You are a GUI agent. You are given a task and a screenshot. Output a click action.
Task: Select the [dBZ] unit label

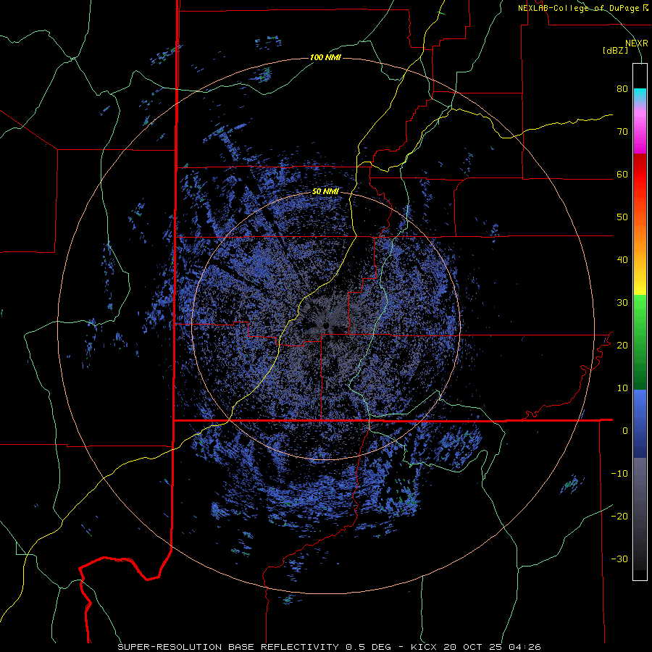(x=615, y=50)
